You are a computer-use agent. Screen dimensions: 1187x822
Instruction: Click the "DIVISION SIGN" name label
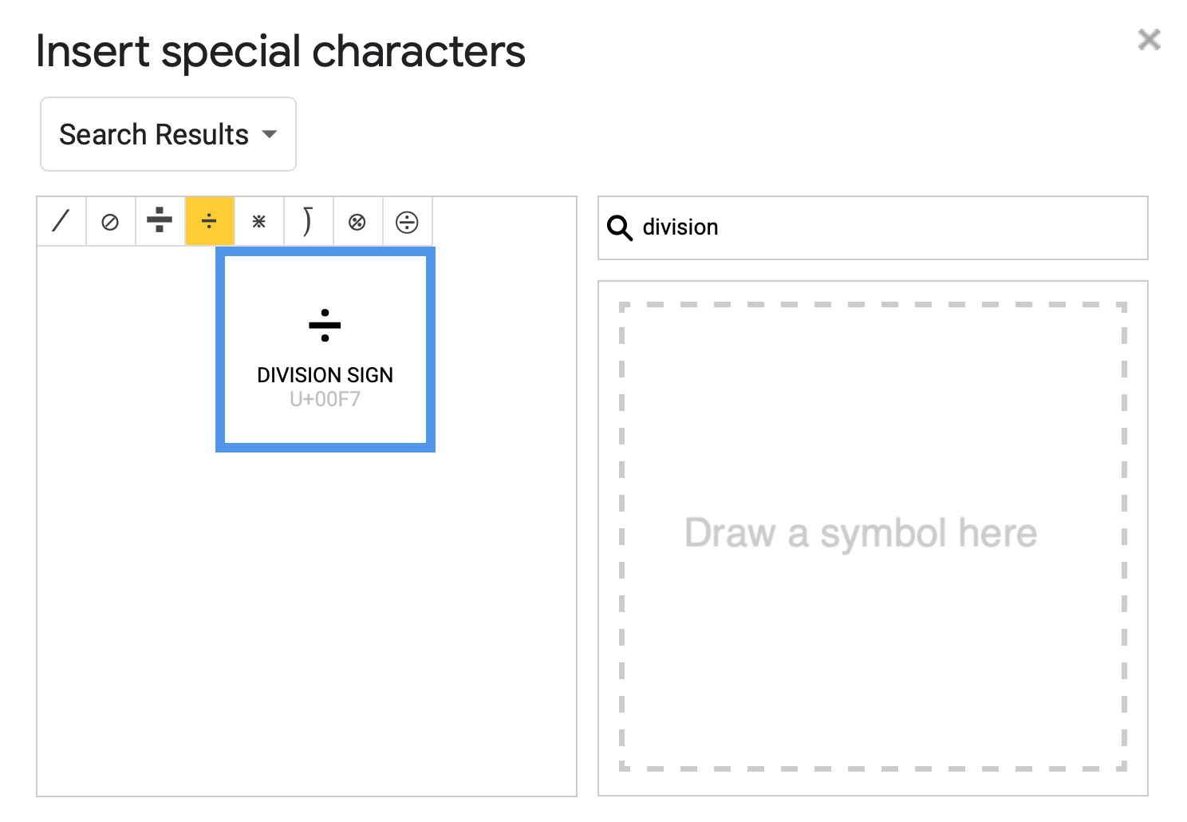[325, 375]
